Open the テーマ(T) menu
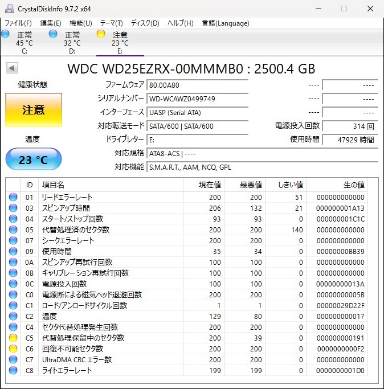 pos(112,23)
